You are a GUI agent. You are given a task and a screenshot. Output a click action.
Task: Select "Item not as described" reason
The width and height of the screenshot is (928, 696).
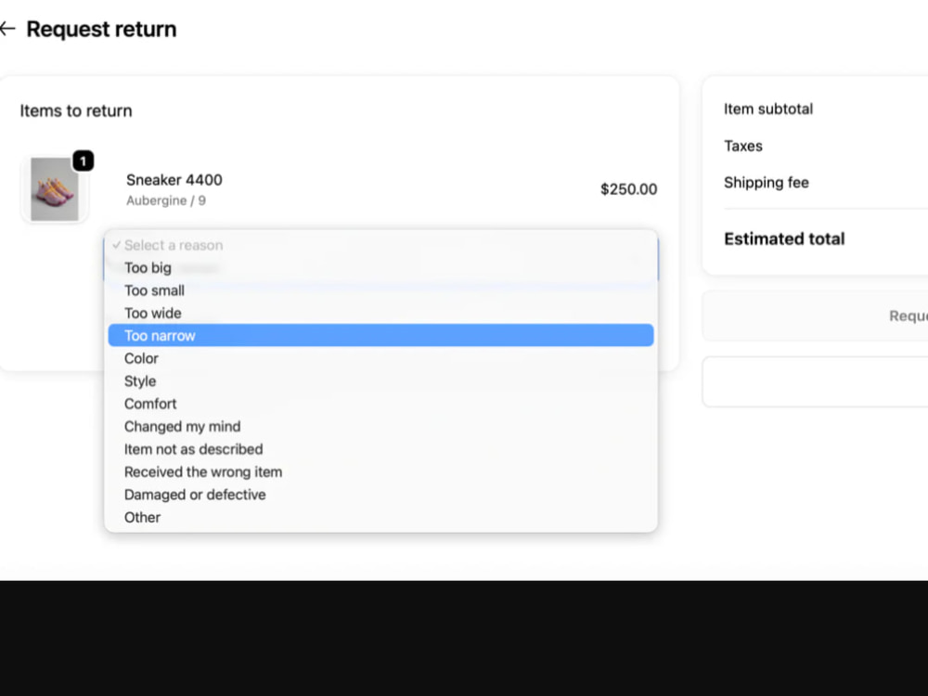point(380,449)
